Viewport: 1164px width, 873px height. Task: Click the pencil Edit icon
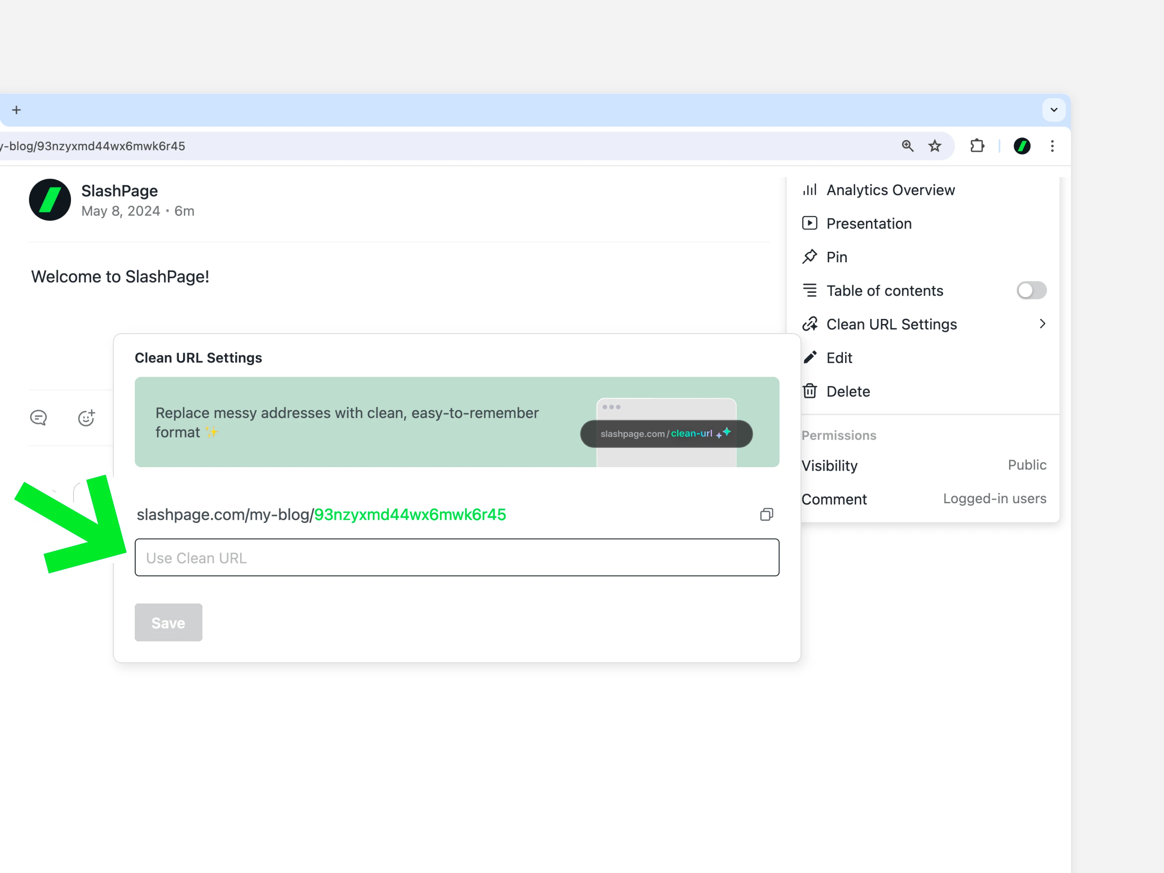[x=810, y=357]
